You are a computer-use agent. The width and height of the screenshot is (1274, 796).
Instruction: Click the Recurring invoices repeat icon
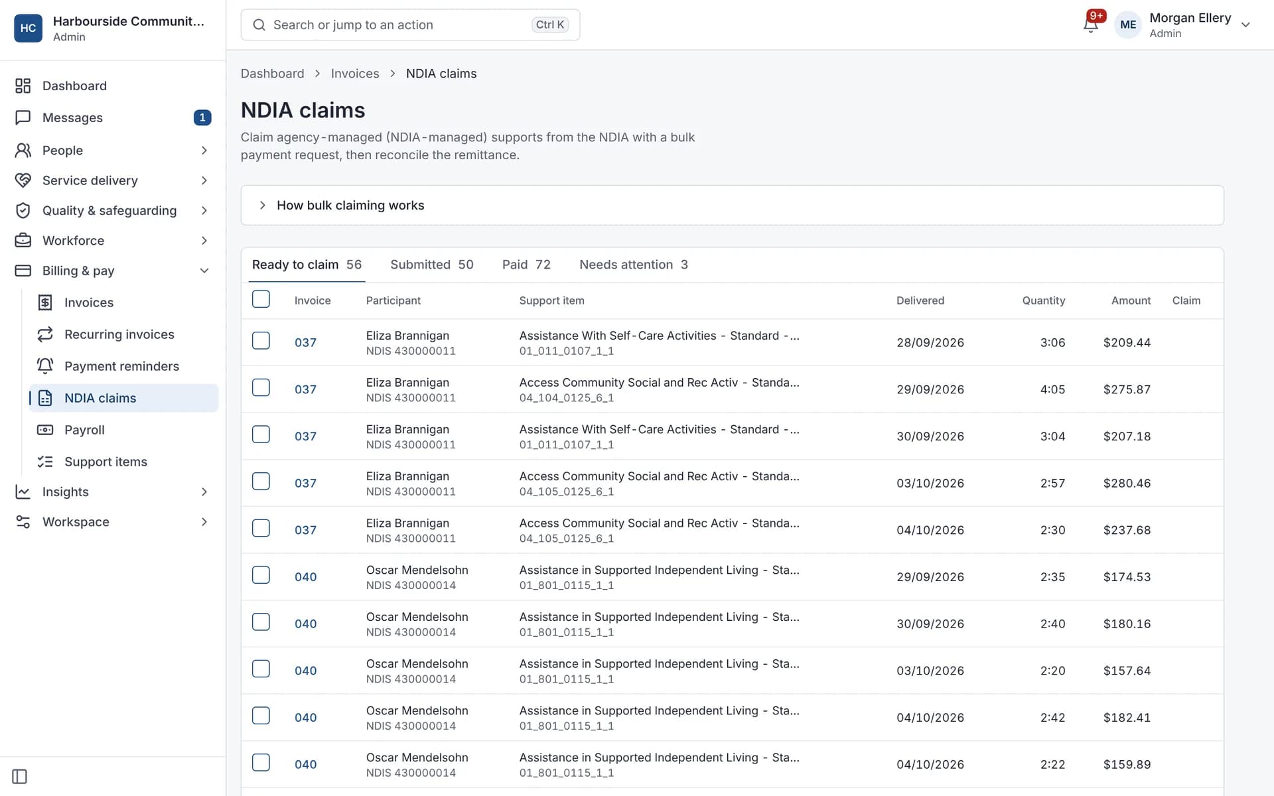point(45,334)
